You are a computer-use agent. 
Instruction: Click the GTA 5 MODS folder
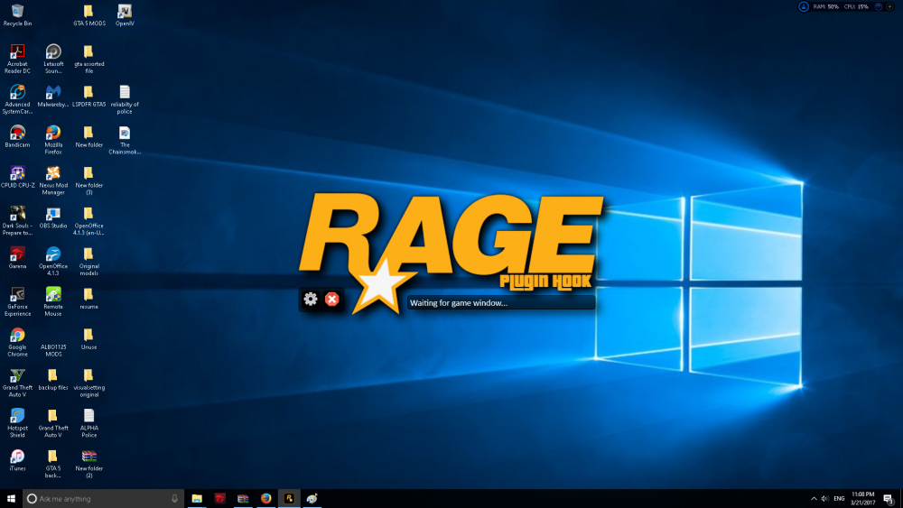pos(88,12)
